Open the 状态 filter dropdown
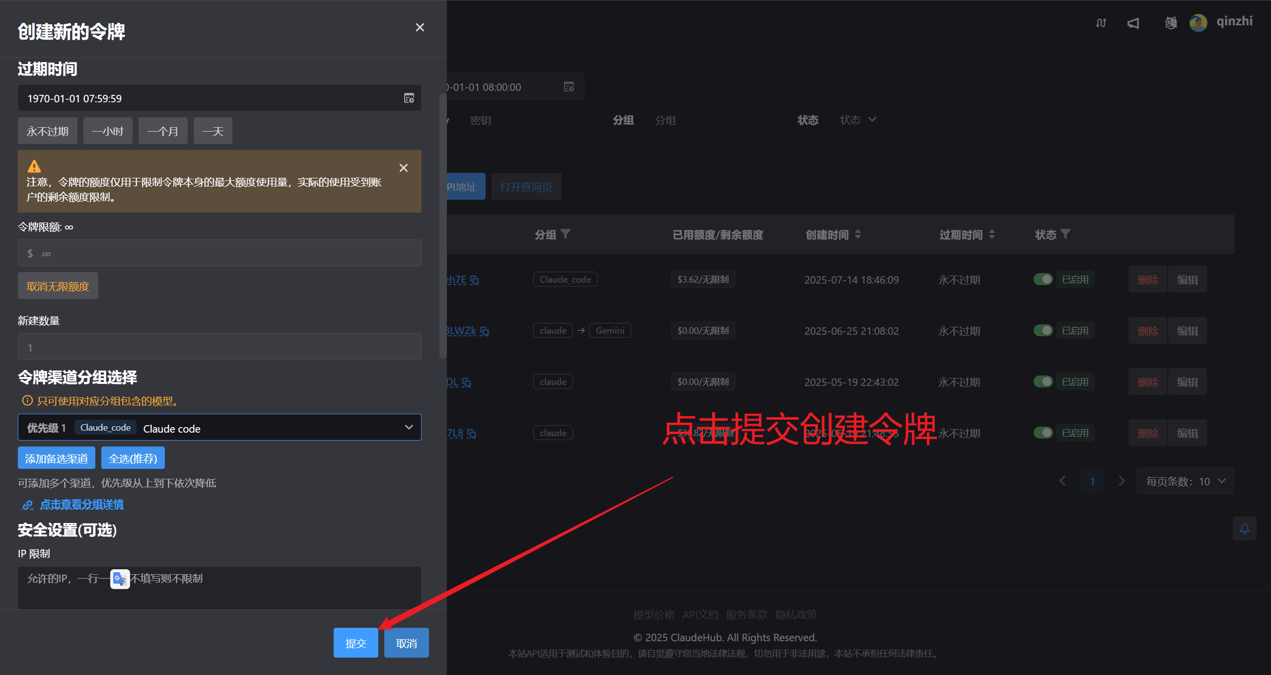The width and height of the screenshot is (1271, 675). point(857,119)
